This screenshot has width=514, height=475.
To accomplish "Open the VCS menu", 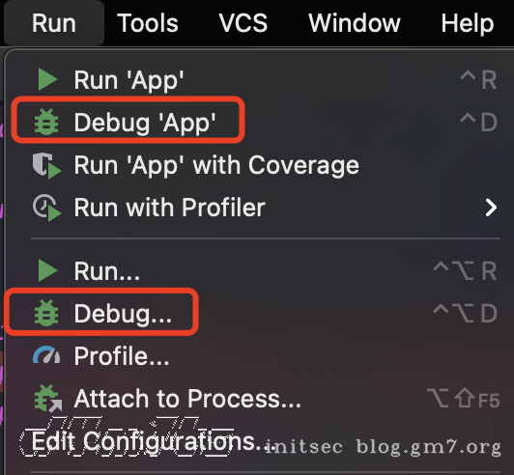I will 243,23.
